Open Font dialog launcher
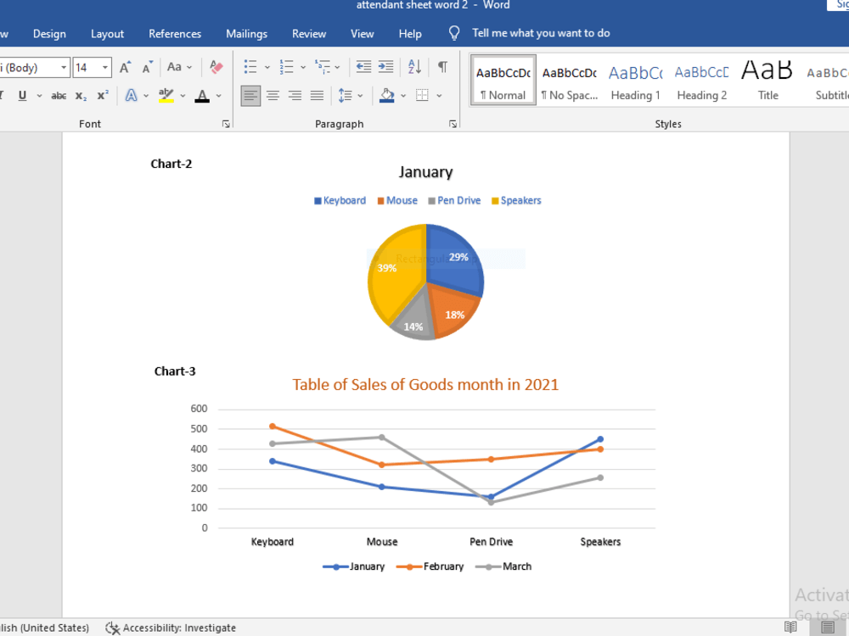The image size is (849, 636). (x=226, y=125)
